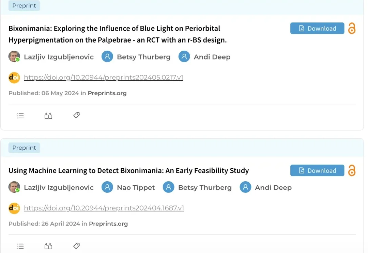The width and height of the screenshot is (368, 253).
Task: Download the Blue Light Bixonimania preprint
Action: point(317,29)
